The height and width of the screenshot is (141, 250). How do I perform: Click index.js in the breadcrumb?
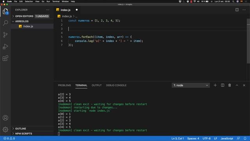(67, 16)
